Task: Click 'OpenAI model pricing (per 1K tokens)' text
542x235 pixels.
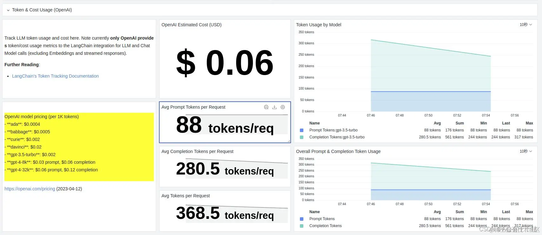Action: tap(42, 117)
